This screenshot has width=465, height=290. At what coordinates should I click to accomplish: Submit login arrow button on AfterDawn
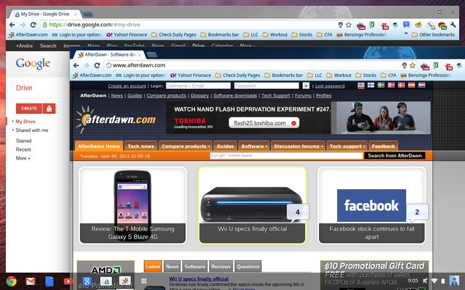coord(306,86)
